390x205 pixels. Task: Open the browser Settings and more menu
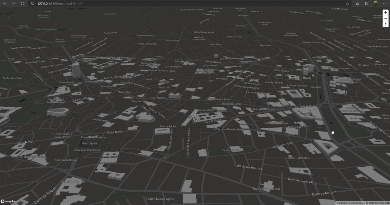pyautogui.click(x=385, y=3)
